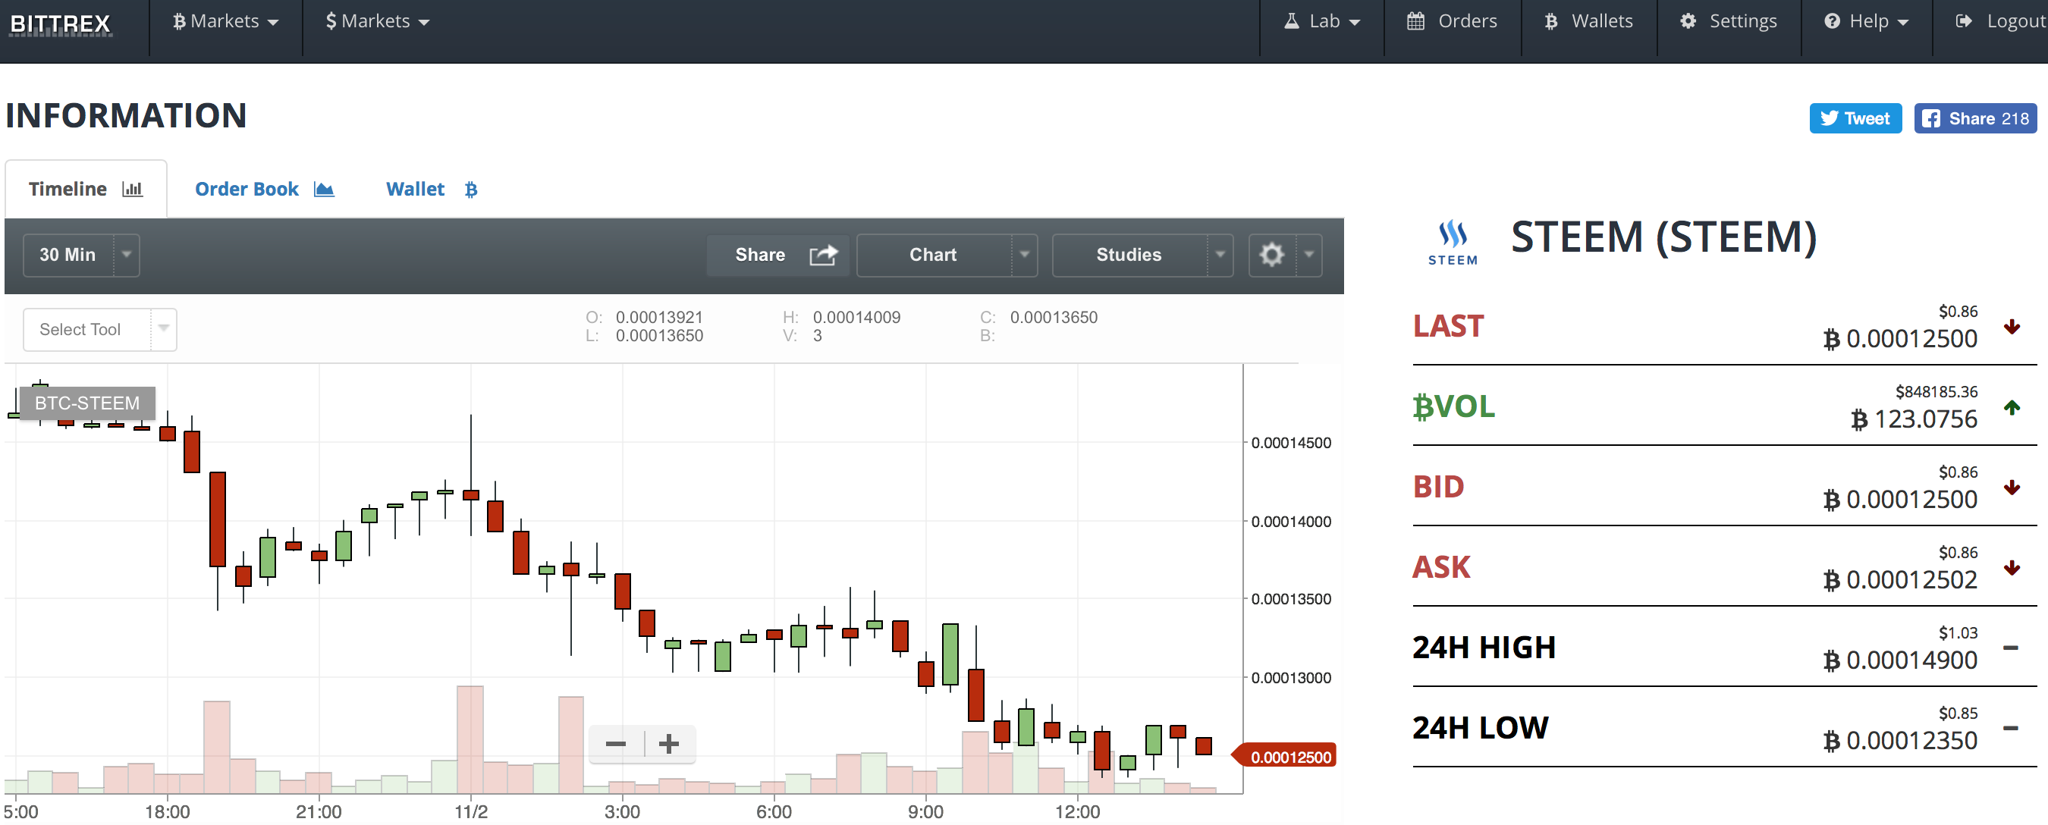Viewport: 2048px width, 825px height.
Task: Share on Facebook button
Action: click(1975, 118)
